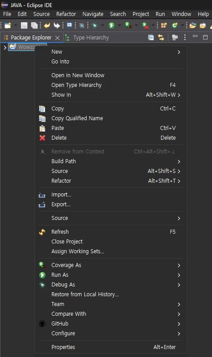212x357 pixels.
Task: Choose Refresh in the context menu
Action: point(111,232)
